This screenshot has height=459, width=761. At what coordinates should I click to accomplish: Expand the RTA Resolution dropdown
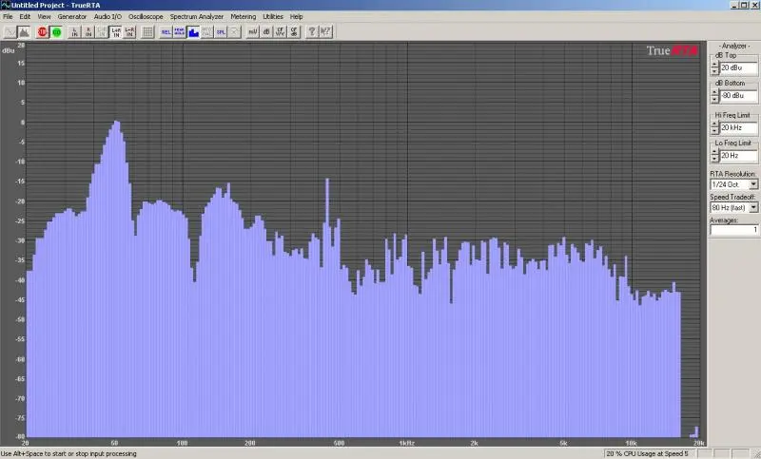[x=752, y=184]
